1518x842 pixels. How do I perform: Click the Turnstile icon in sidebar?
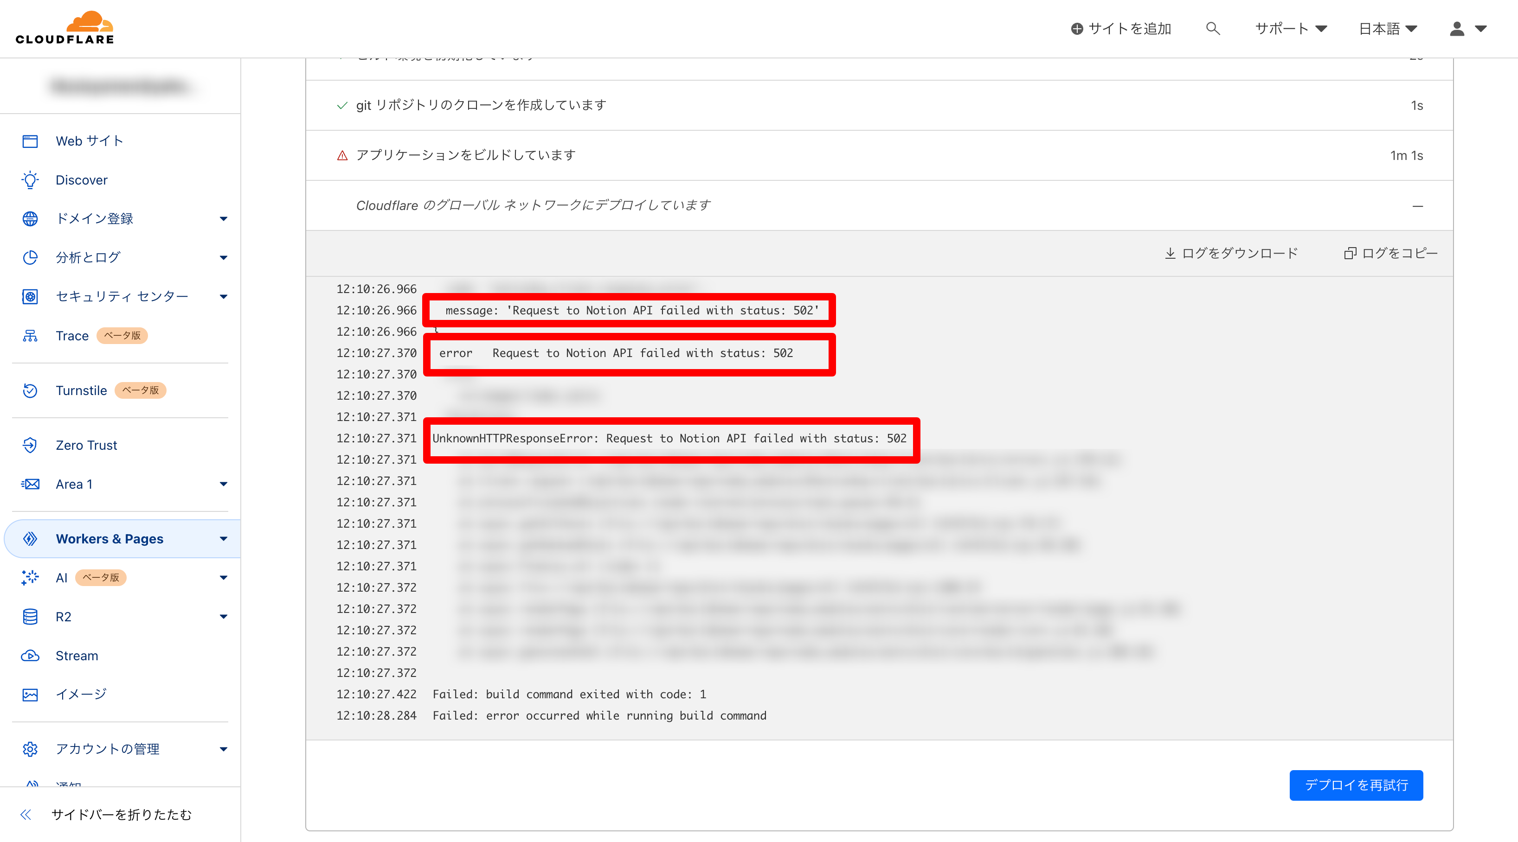coord(30,390)
